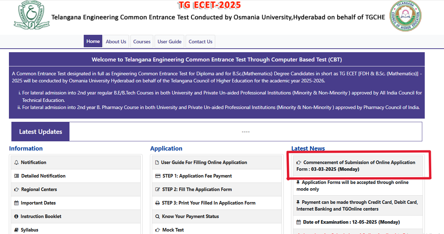Open the Courses tab

(x=142, y=41)
